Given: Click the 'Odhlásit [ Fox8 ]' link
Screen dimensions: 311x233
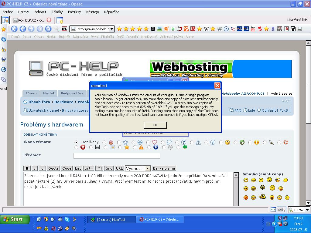Looking at the screenshot, I should [x=276, y=110].
